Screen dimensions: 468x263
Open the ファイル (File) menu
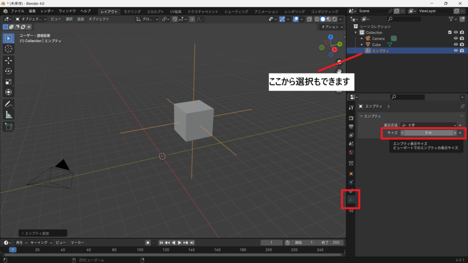tap(17, 11)
